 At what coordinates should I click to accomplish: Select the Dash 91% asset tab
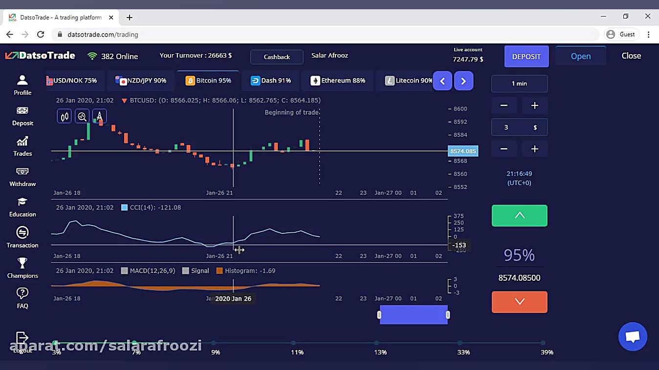[270, 81]
